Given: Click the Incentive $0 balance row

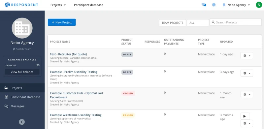Looking at the screenshot, I should click(22, 65).
